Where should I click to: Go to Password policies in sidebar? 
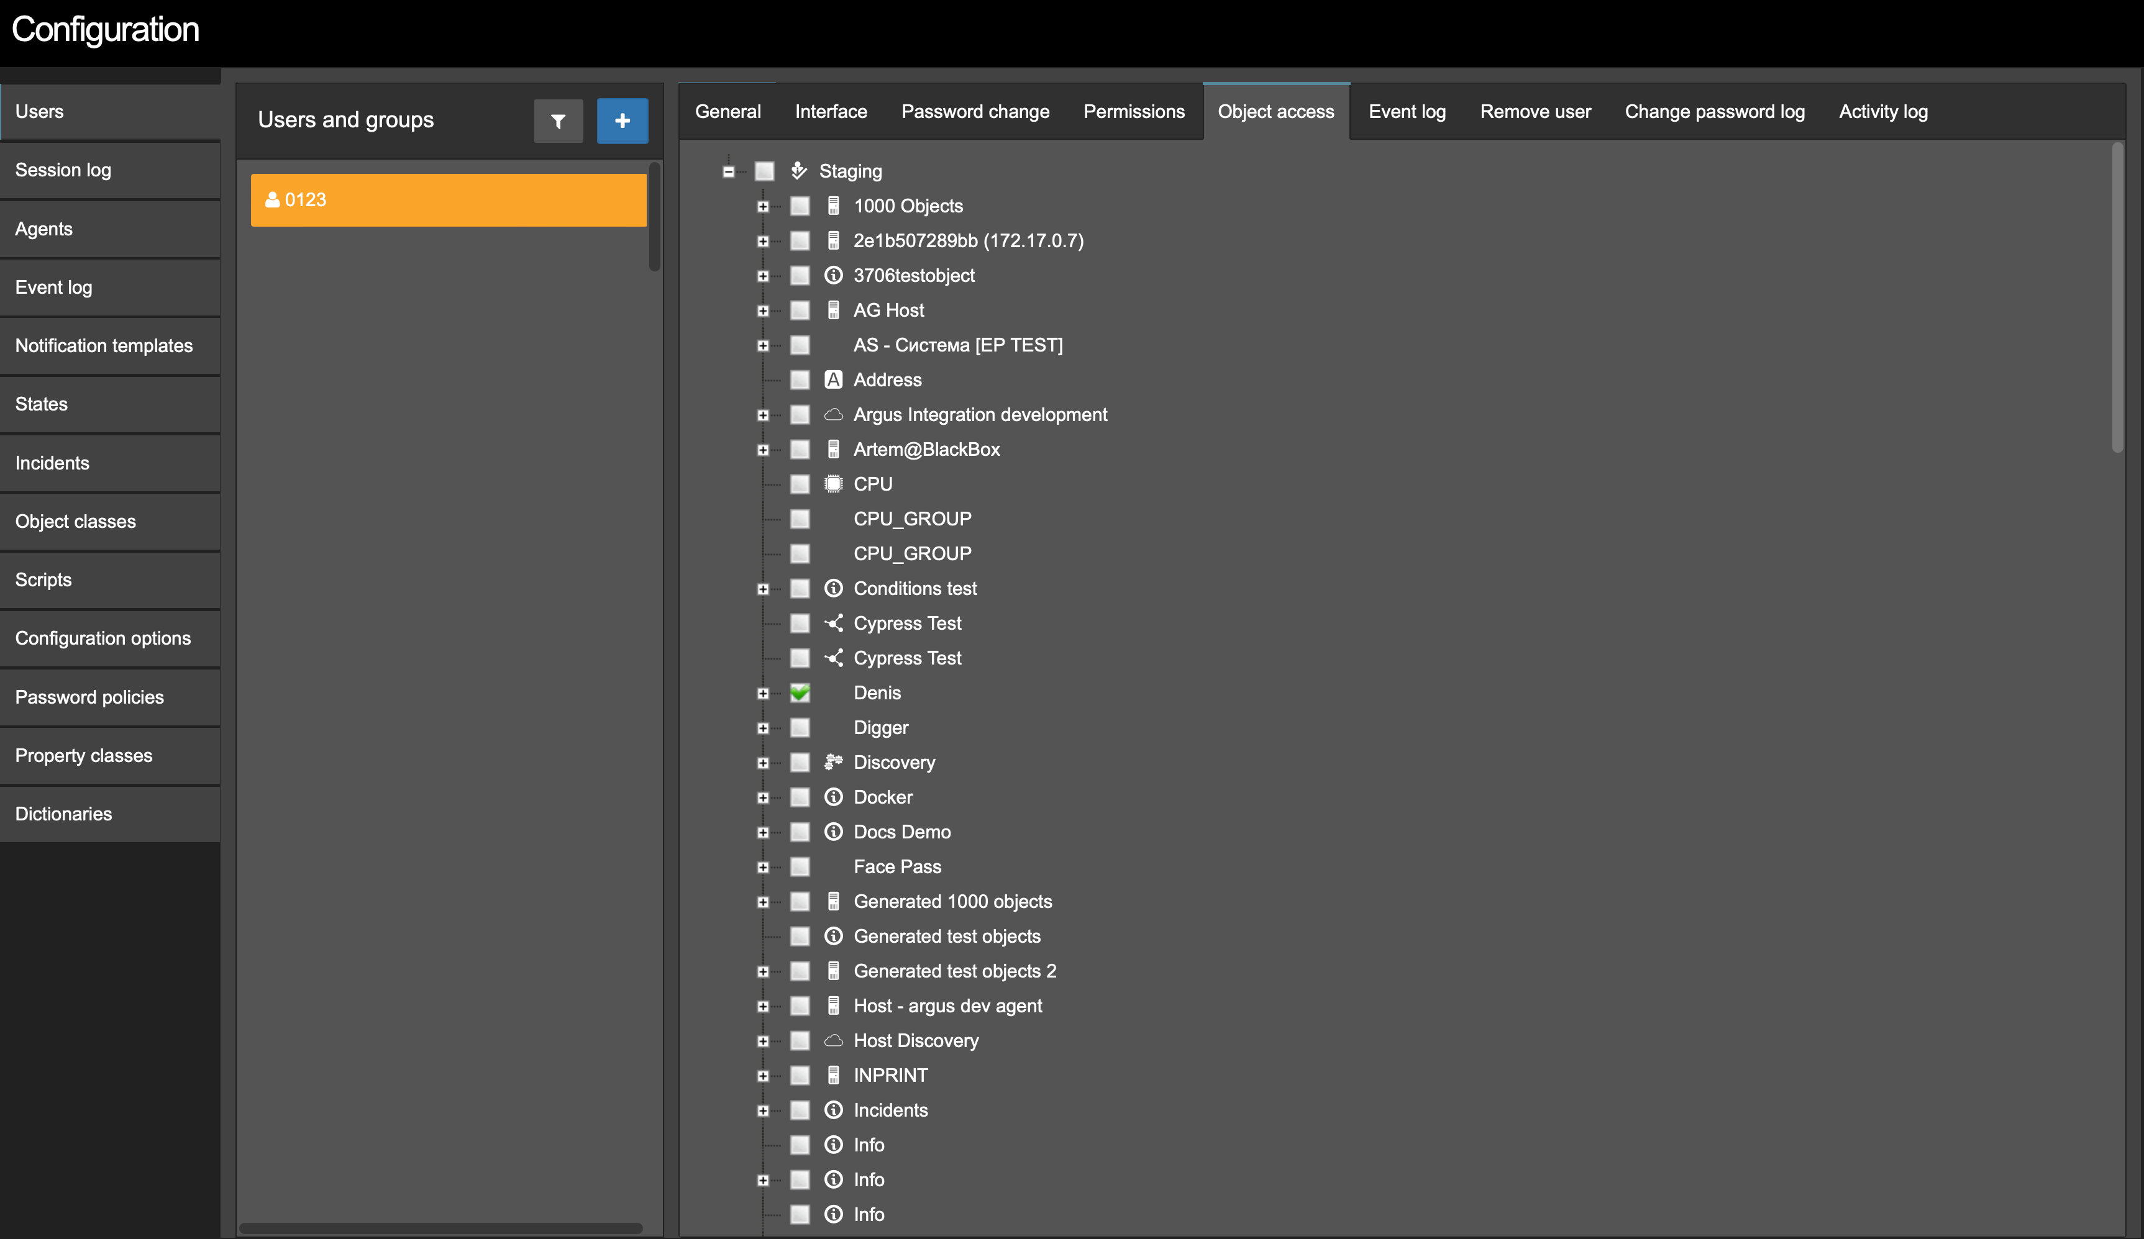111,697
